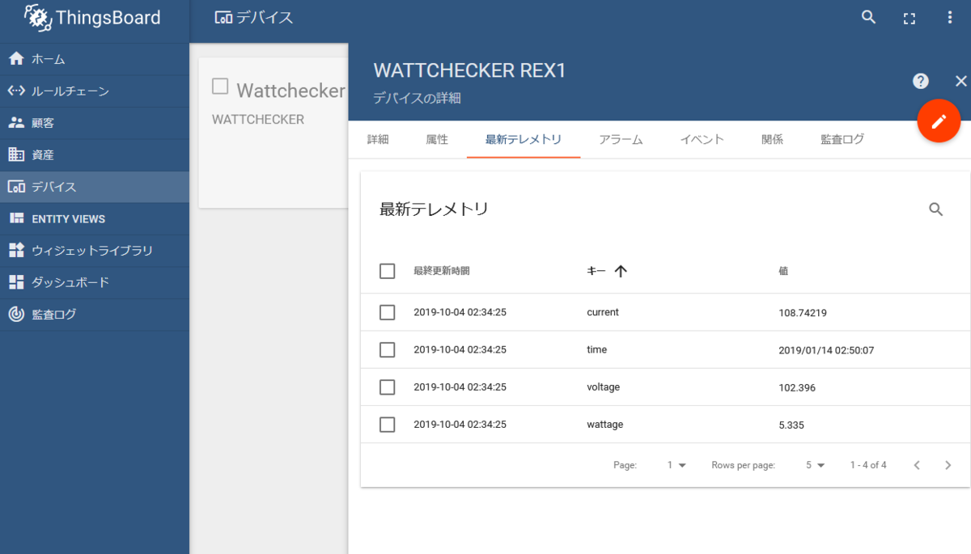Viewport: 971px width, 554px height.
Task: Go to next telemetry page arrow
Action: (x=948, y=465)
